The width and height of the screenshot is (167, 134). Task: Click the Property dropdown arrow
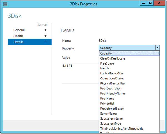[x=157, y=48]
